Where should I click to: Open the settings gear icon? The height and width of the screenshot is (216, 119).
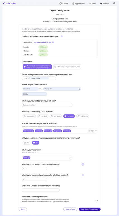(x=114, y=3)
